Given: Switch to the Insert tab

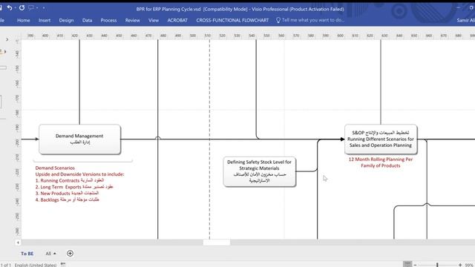Looking at the screenshot, I should 45,20.
